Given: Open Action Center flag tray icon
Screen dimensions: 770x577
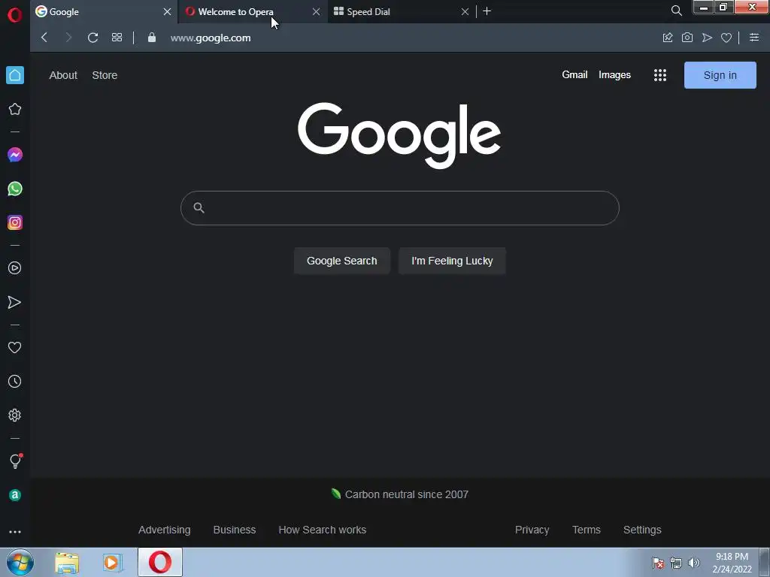Looking at the screenshot, I should 658,563.
